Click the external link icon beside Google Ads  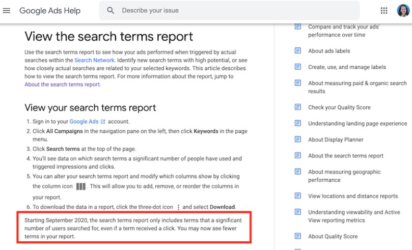tap(103, 122)
